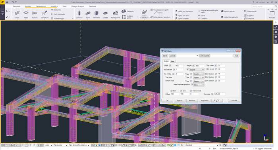The image size is (278, 150).
Task: Toggle the No.Lattices checkbox
Action: pyautogui.click(x=174, y=70)
